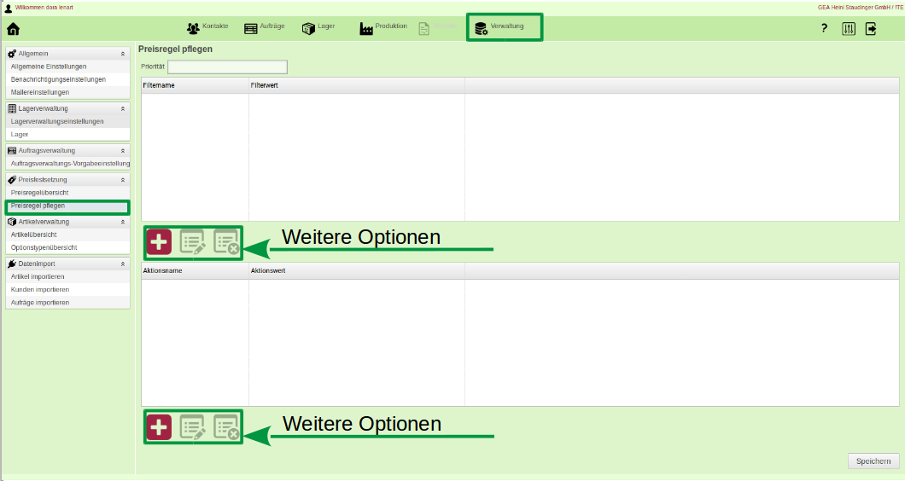Open Preisregelübersicht in the sidebar
This screenshot has width=905, height=481.
(x=40, y=193)
